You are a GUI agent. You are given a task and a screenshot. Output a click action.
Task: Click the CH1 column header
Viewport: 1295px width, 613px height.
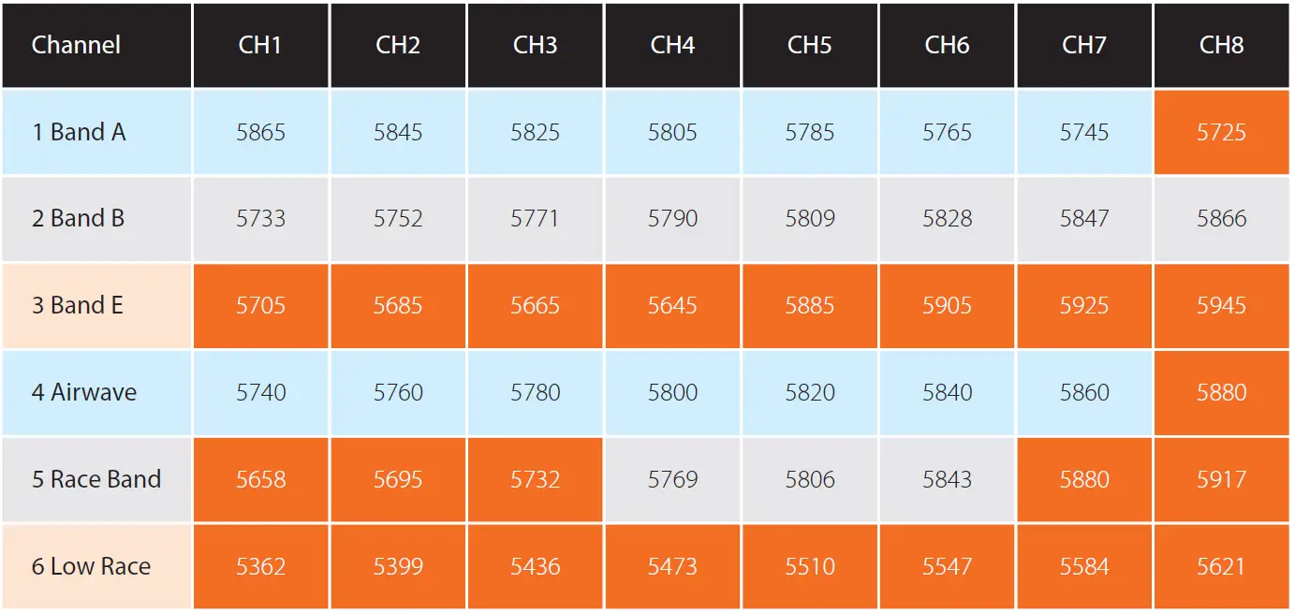[260, 45]
